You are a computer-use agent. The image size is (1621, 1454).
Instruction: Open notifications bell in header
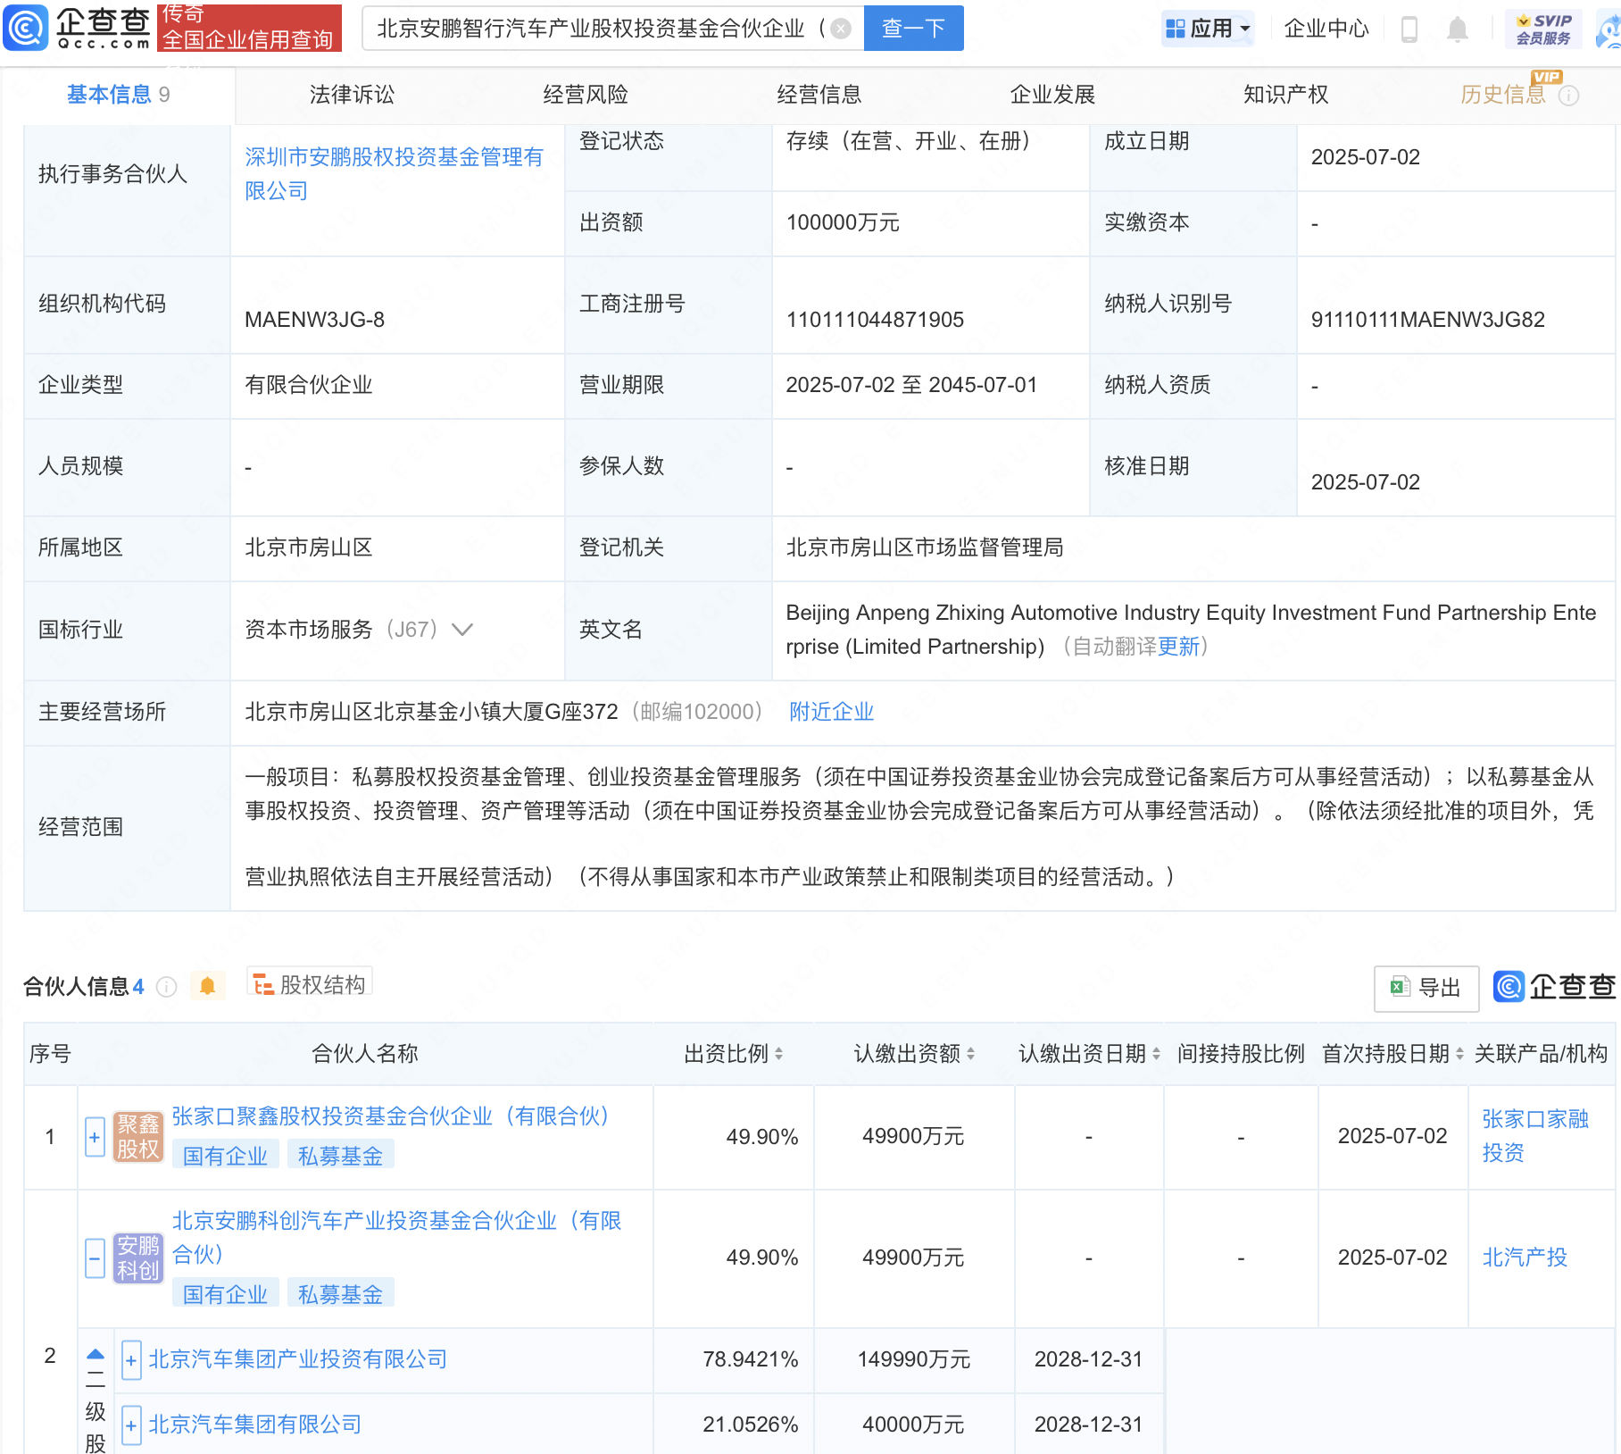(1457, 29)
